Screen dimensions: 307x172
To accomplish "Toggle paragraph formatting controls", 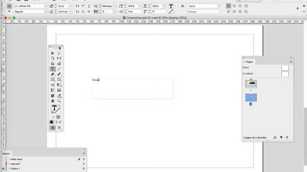I will coord(9,11).
